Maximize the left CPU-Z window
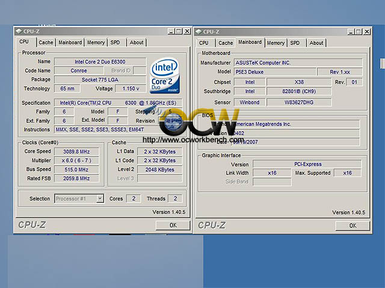The height and width of the screenshot is (288, 385). tap(179, 31)
